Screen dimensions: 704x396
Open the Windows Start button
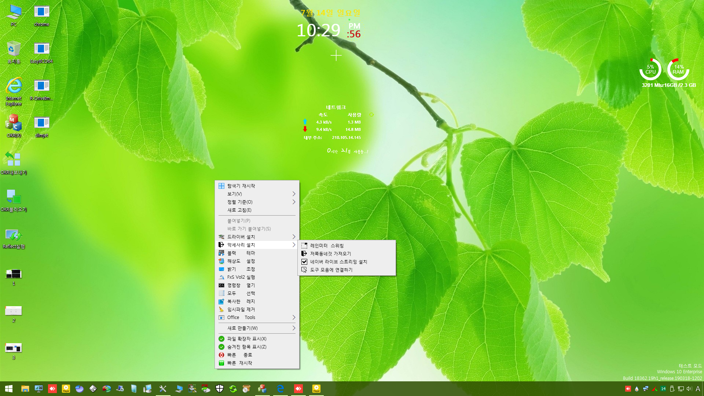click(9, 389)
